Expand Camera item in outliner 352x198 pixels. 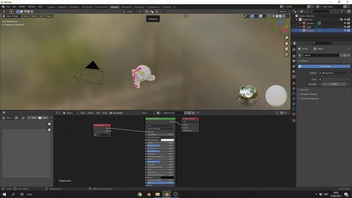tap(300, 23)
